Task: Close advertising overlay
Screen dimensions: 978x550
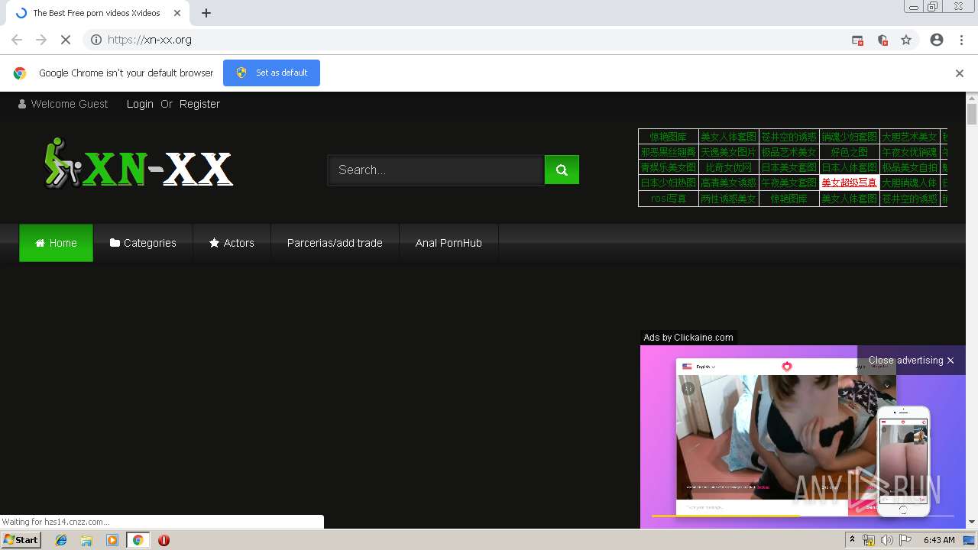Action: point(911,361)
